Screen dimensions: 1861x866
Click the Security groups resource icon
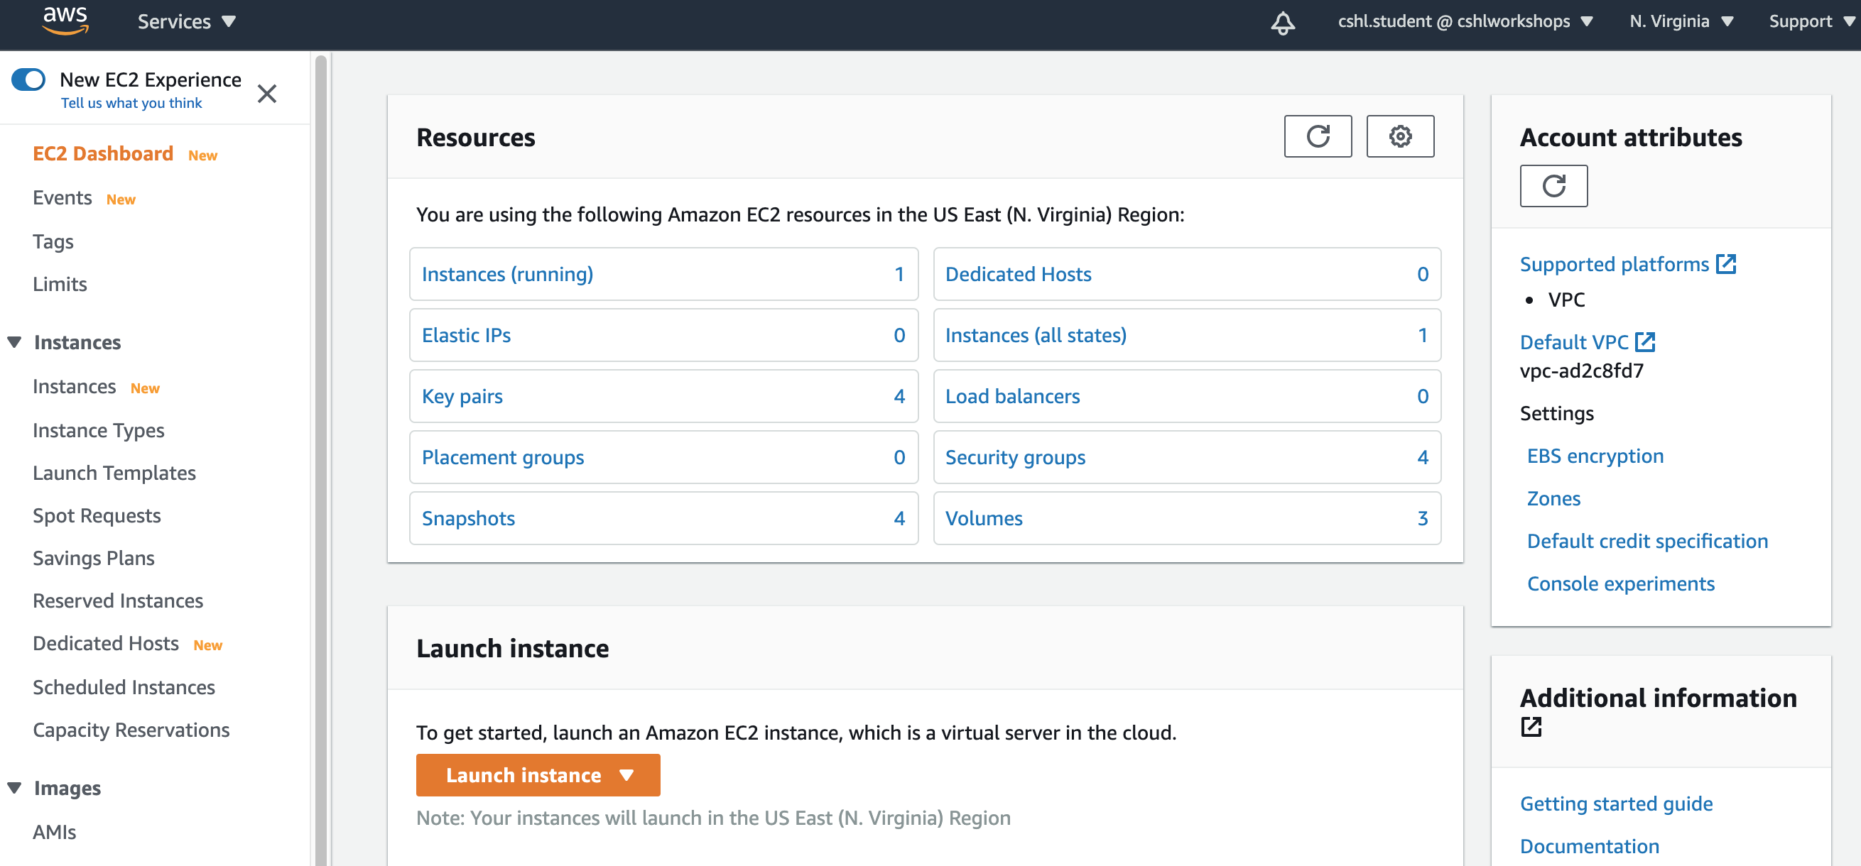(x=1016, y=456)
